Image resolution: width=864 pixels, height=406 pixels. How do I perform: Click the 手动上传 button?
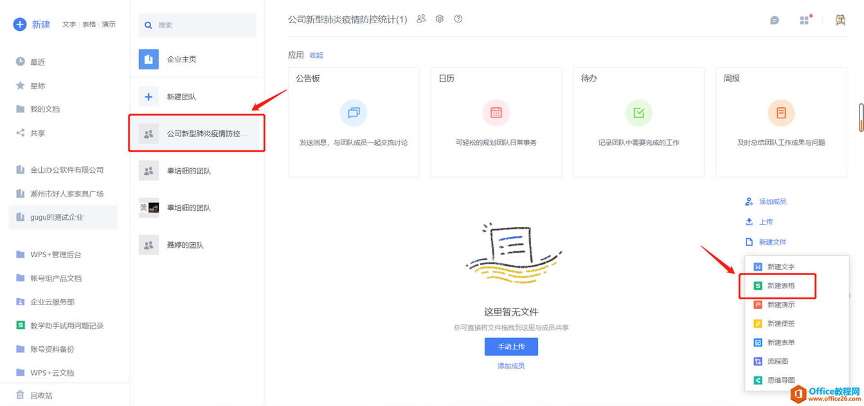pyautogui.click(x=511, y=347)
